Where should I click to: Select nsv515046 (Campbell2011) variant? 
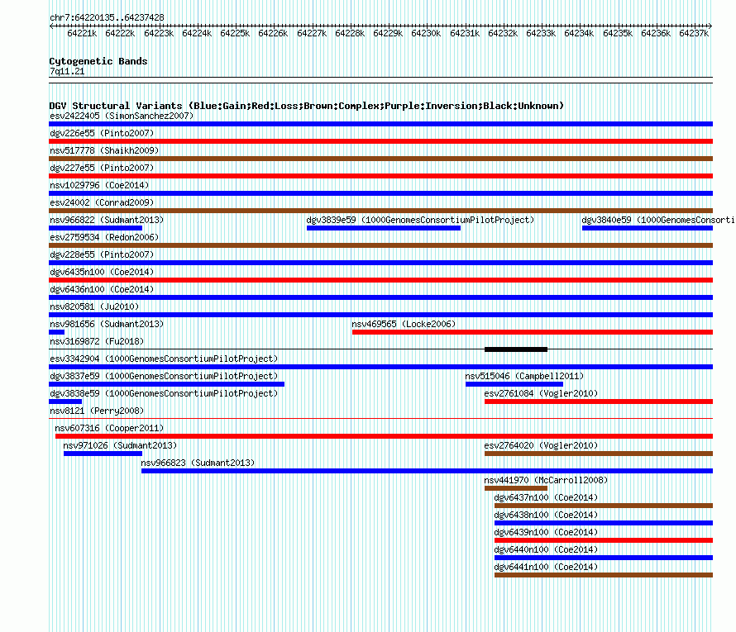[x=514, y=384]
